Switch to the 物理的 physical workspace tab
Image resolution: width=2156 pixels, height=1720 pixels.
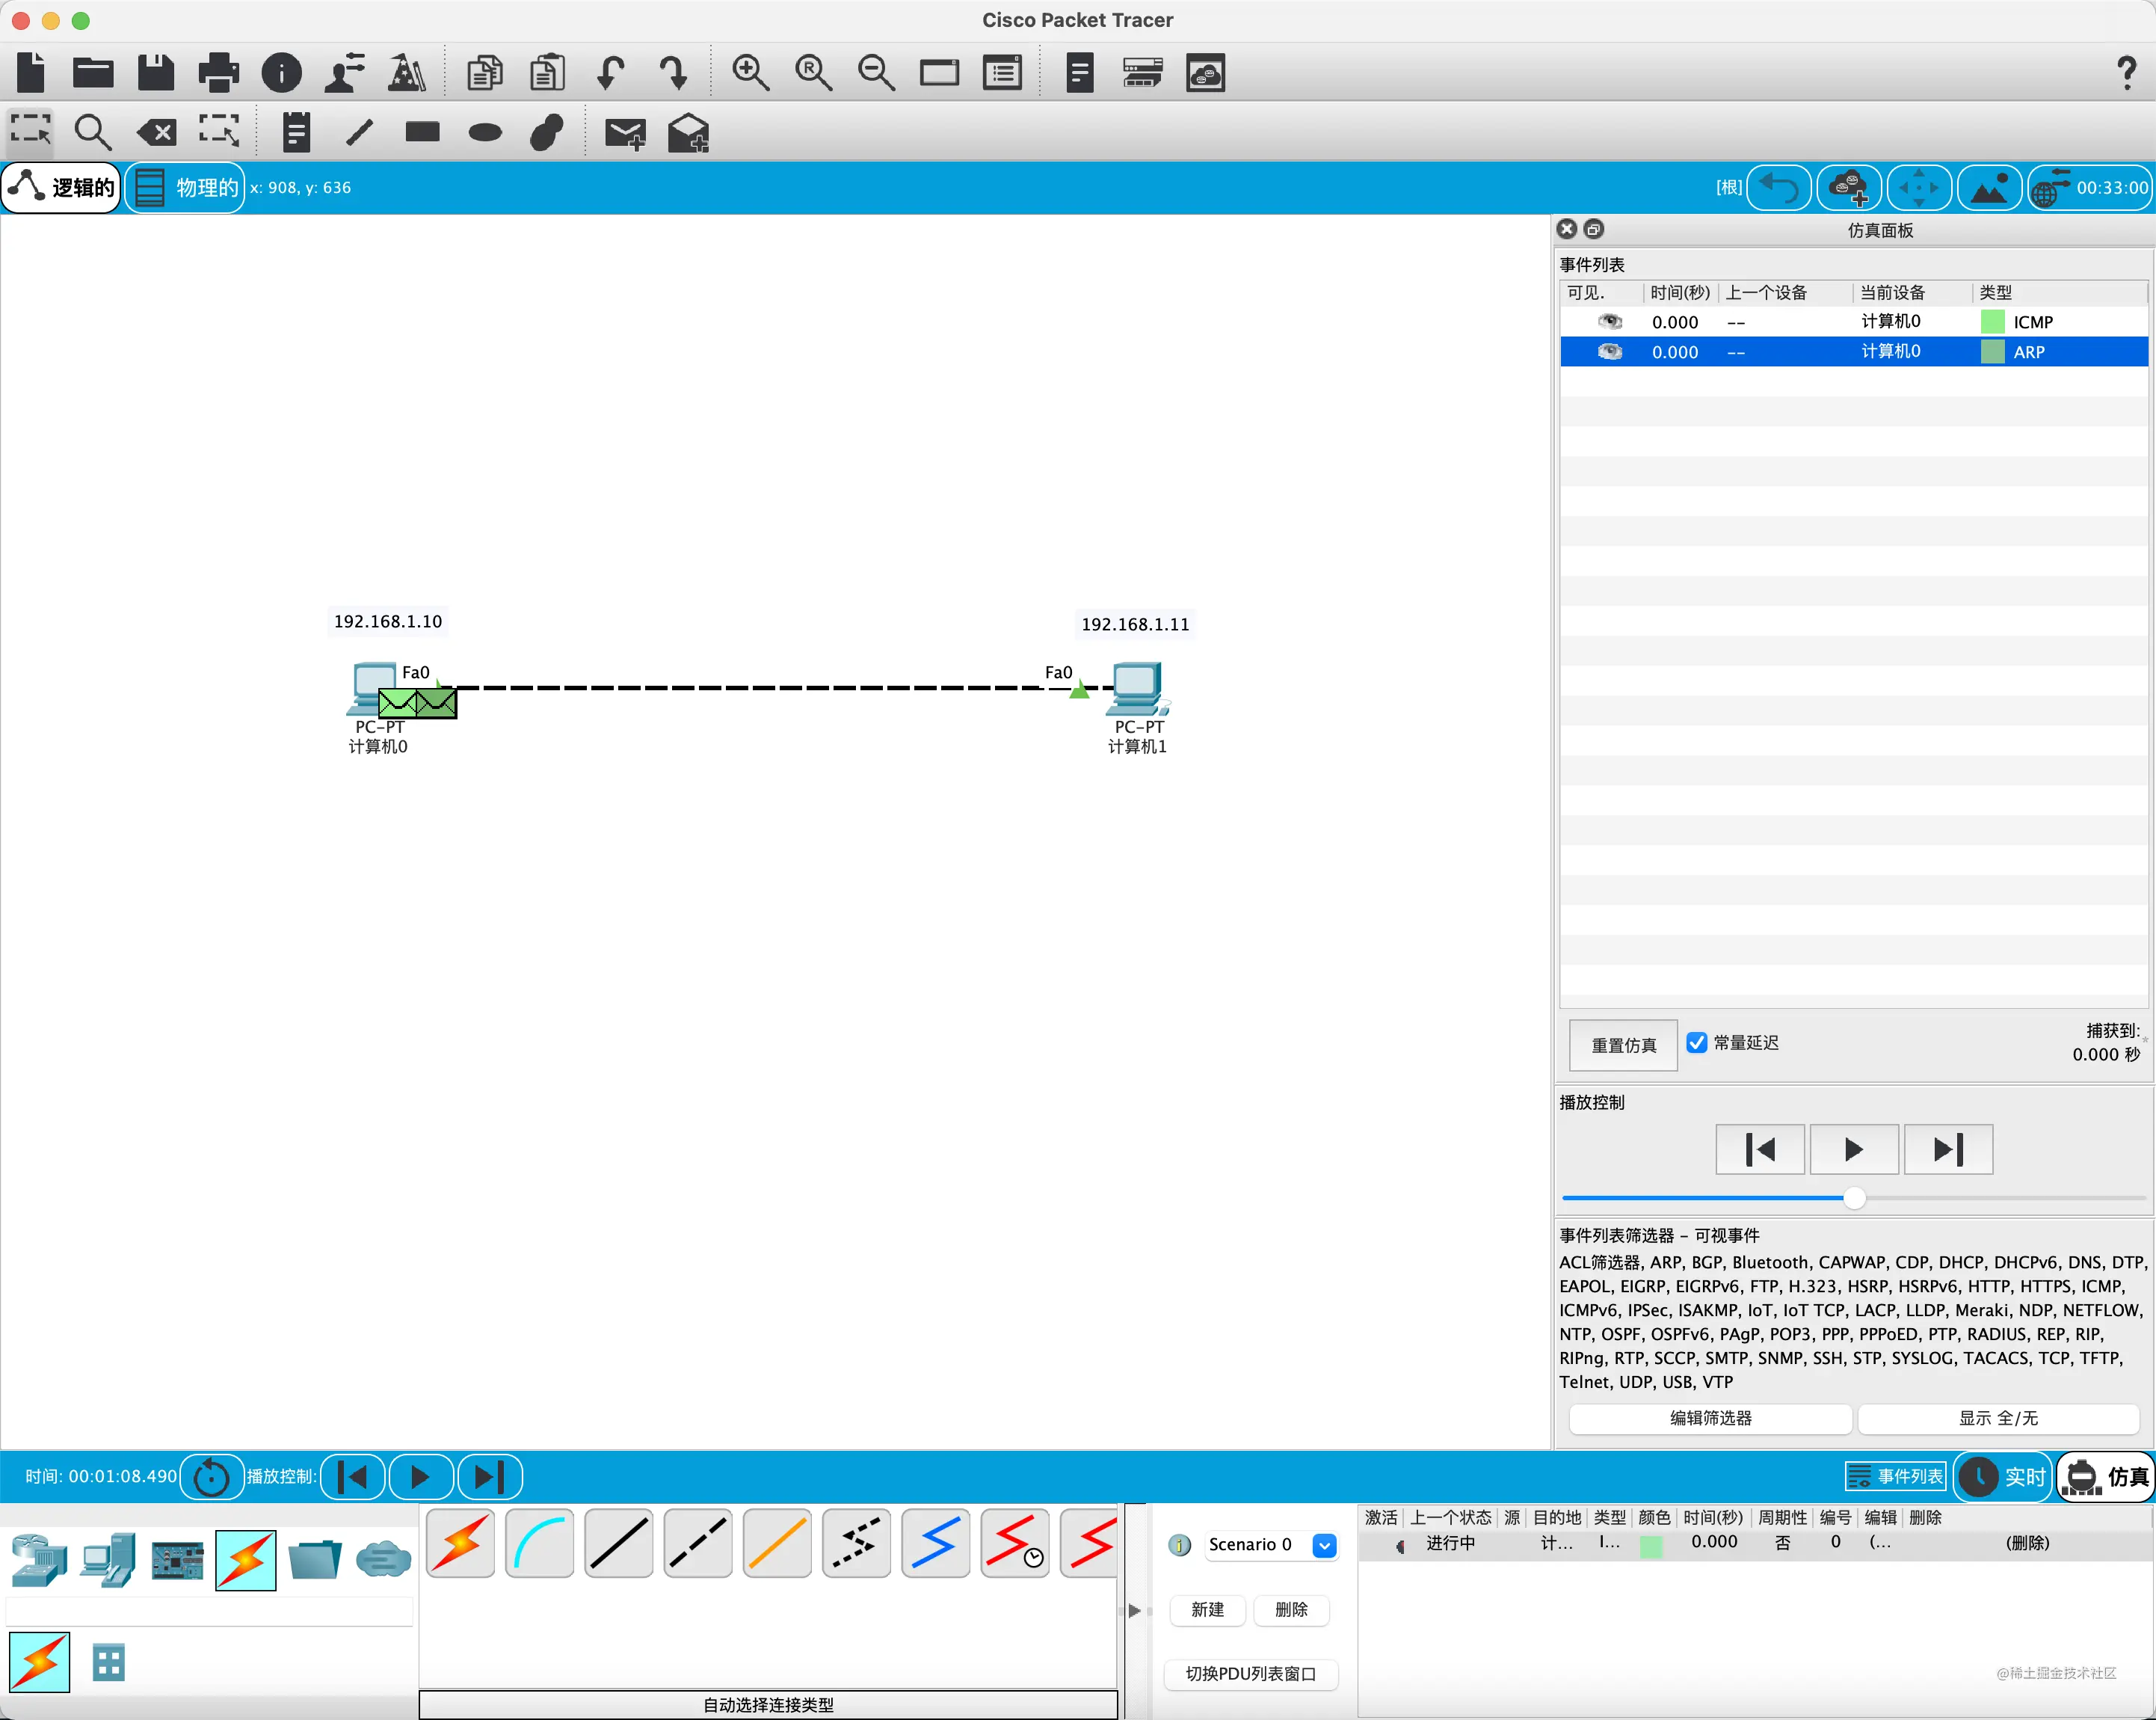pyautogui.click(x=186, y=187)
